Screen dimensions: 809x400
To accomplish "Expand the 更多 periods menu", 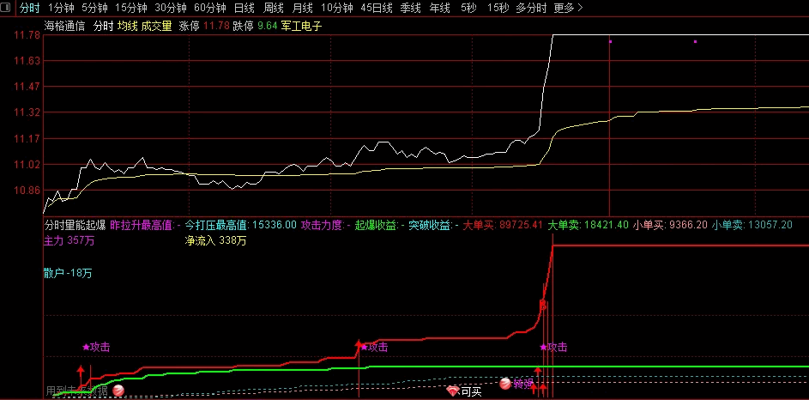I will click(568, 8).
